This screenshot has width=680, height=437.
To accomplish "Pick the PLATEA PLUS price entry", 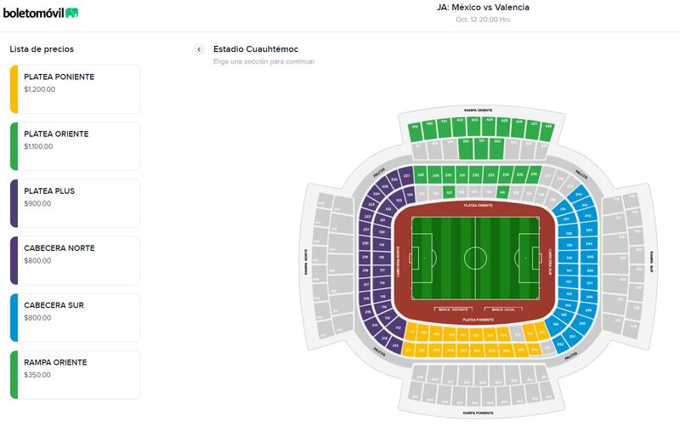I will pos(75,203).
